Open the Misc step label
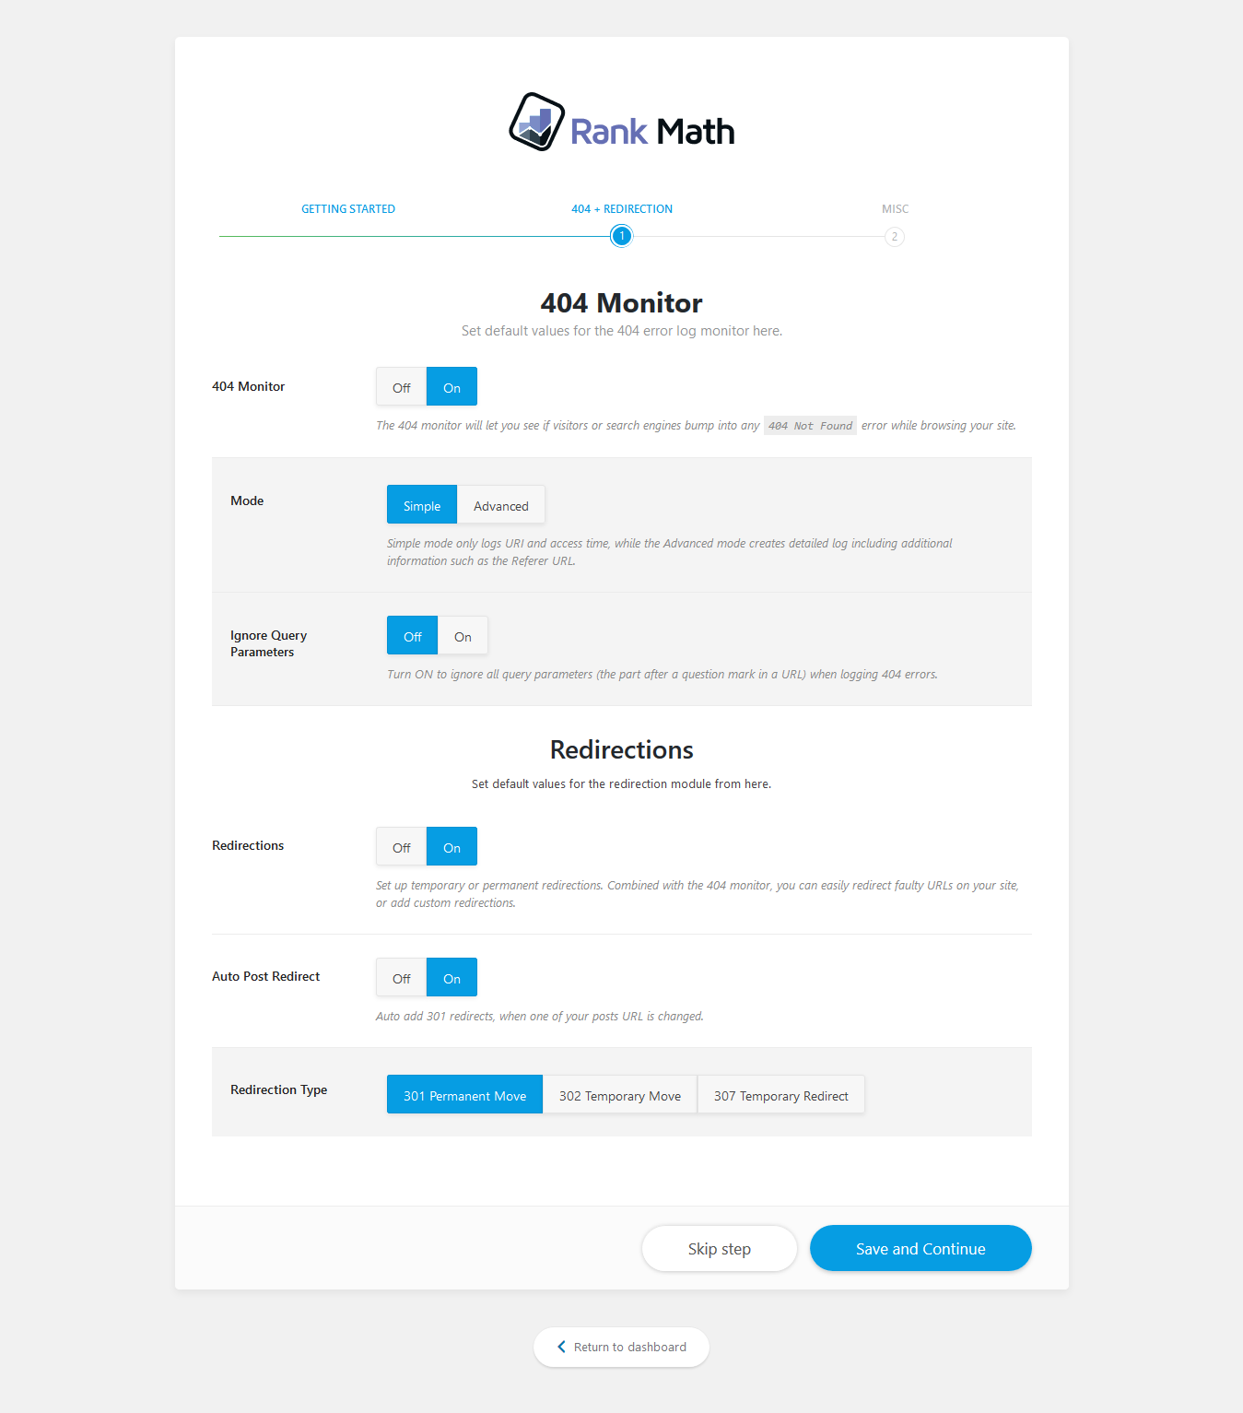 point(895,209)
